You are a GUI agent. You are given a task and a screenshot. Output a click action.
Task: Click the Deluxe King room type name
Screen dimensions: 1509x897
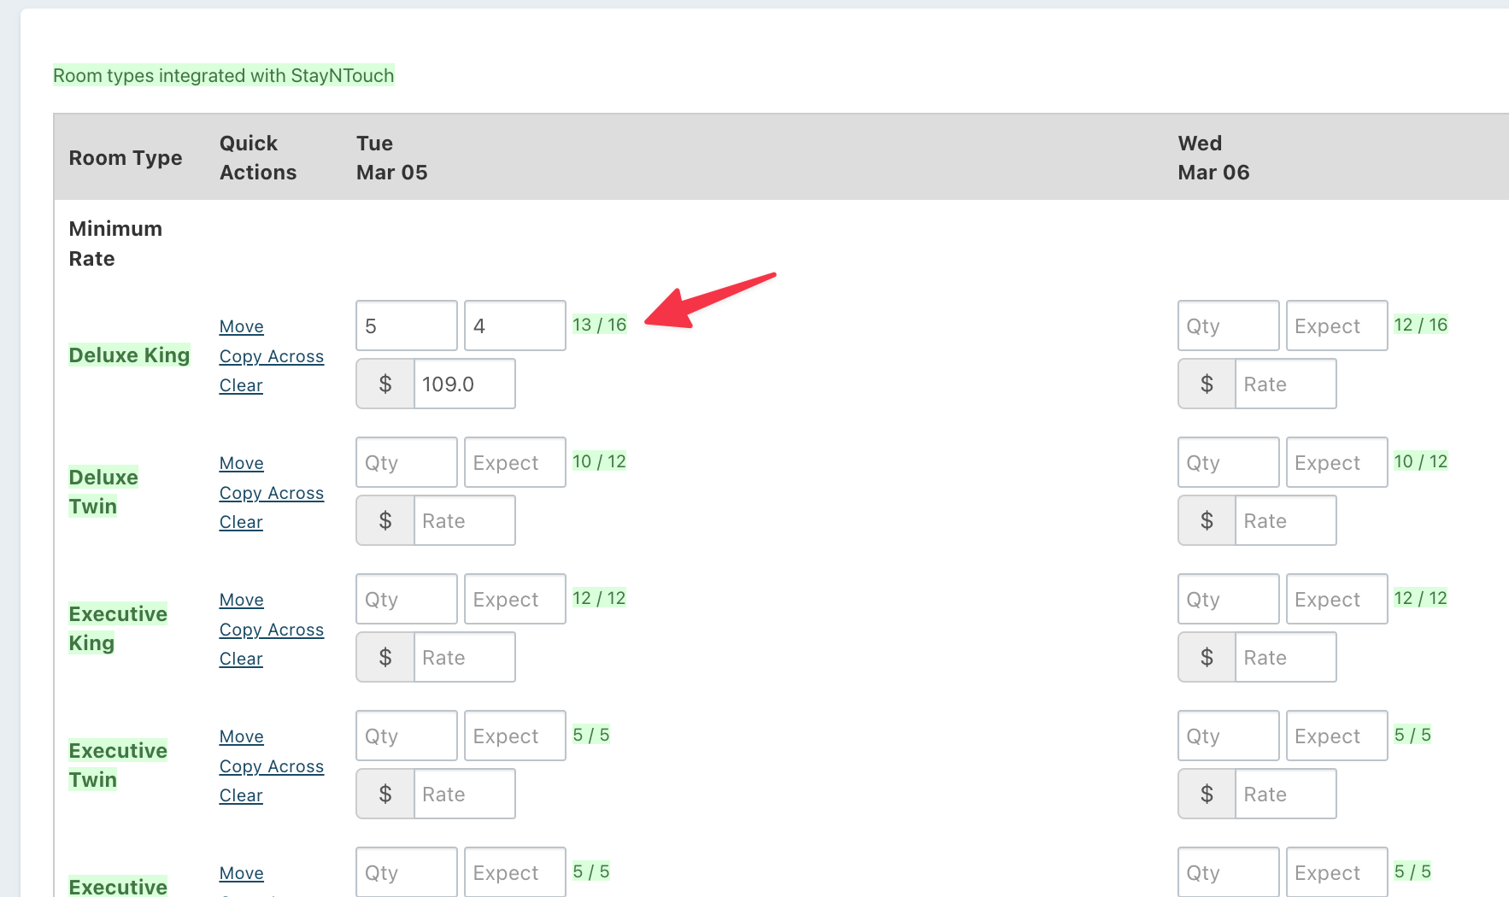129,355
